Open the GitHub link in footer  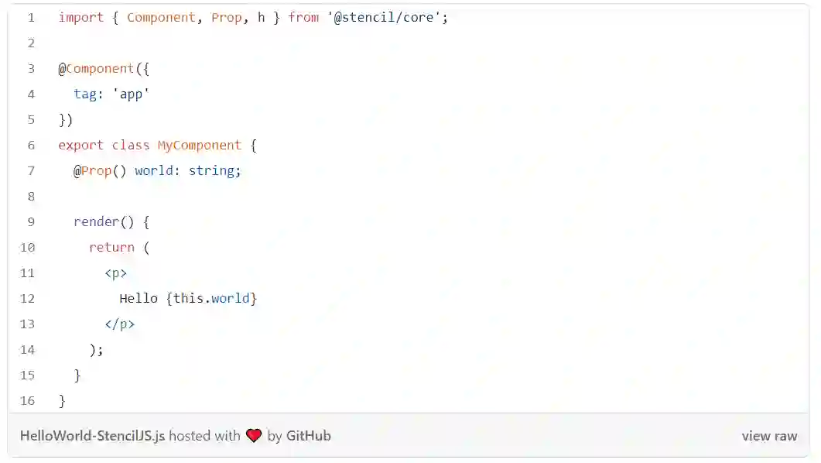pyautogui.click(x=308, y=436)
